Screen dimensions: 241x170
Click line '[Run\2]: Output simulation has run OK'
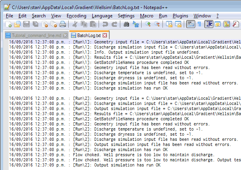[85, 165]
